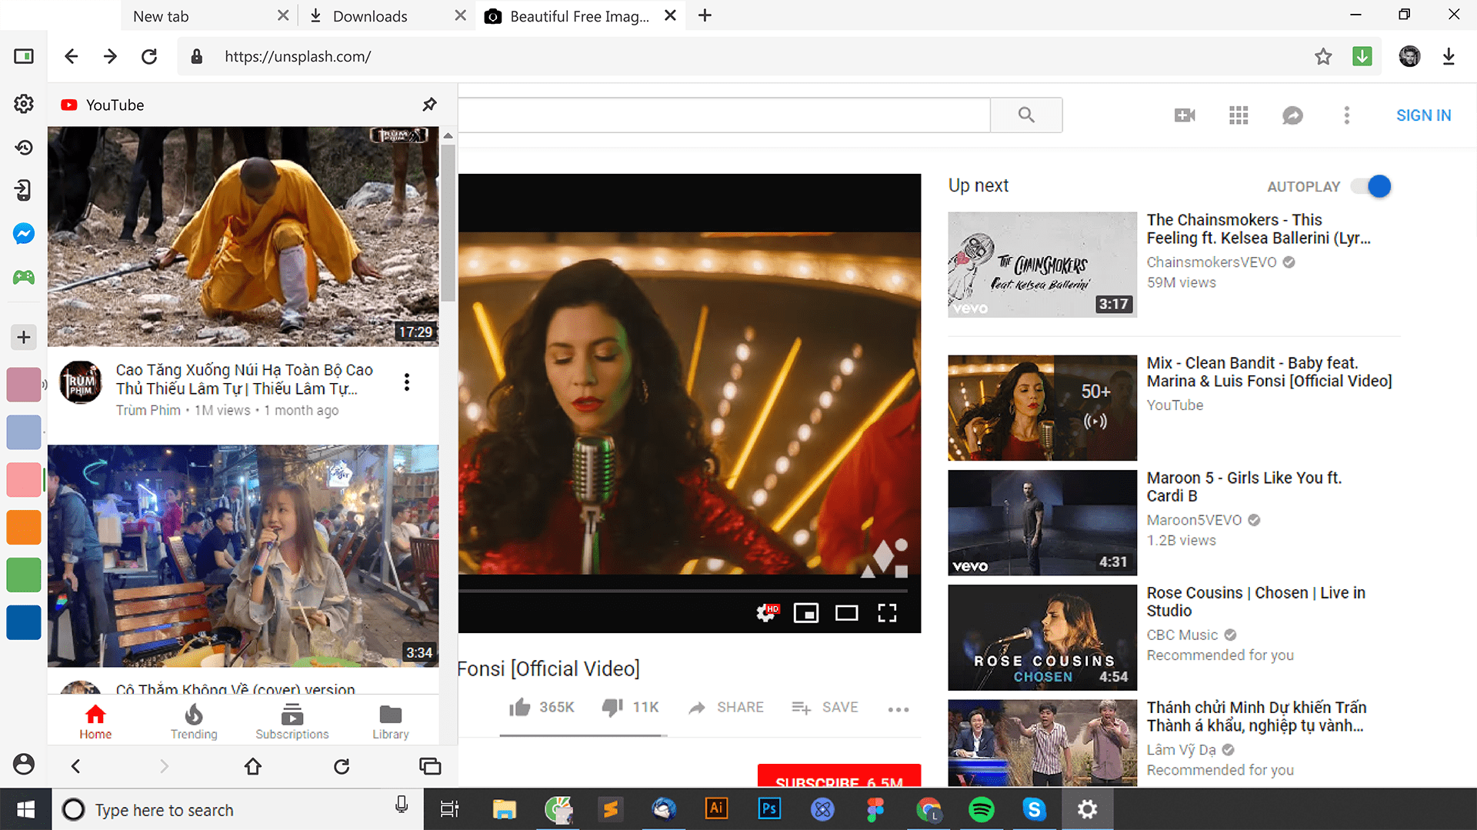Pin the YouTube sidebar panel

pyautogui.click(x=429, y=105)
